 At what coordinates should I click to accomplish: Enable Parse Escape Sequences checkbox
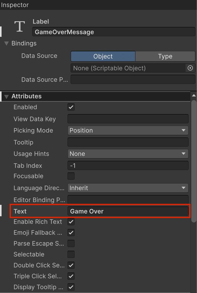[71, 243]
